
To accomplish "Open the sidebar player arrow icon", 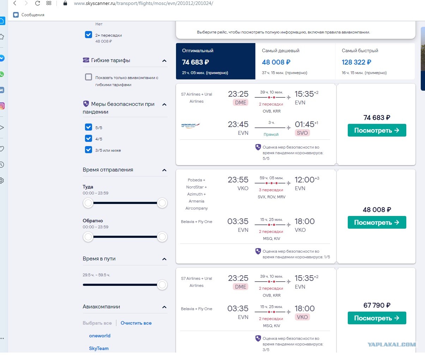I will [x=2, y=127].
